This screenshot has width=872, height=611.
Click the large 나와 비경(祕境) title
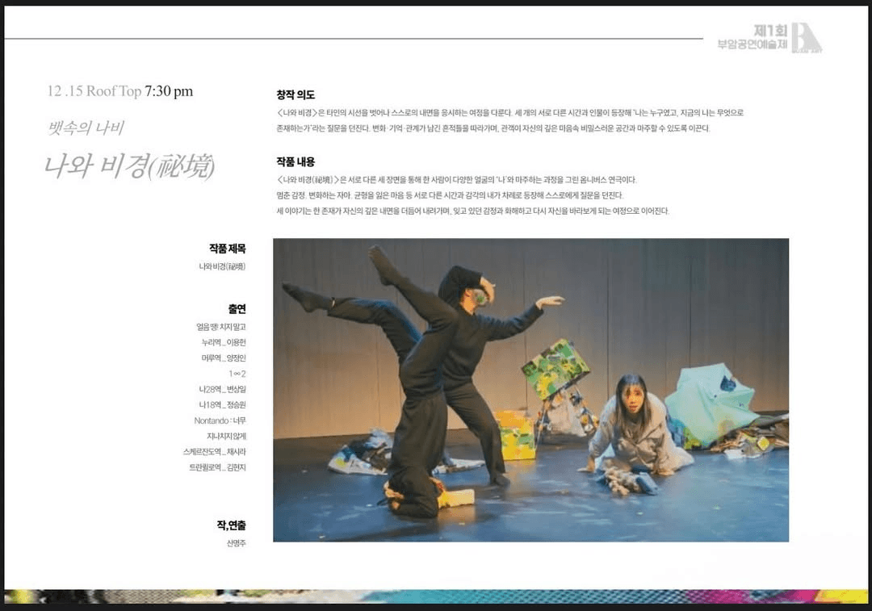pyautogui.click(x=129, y=165)
